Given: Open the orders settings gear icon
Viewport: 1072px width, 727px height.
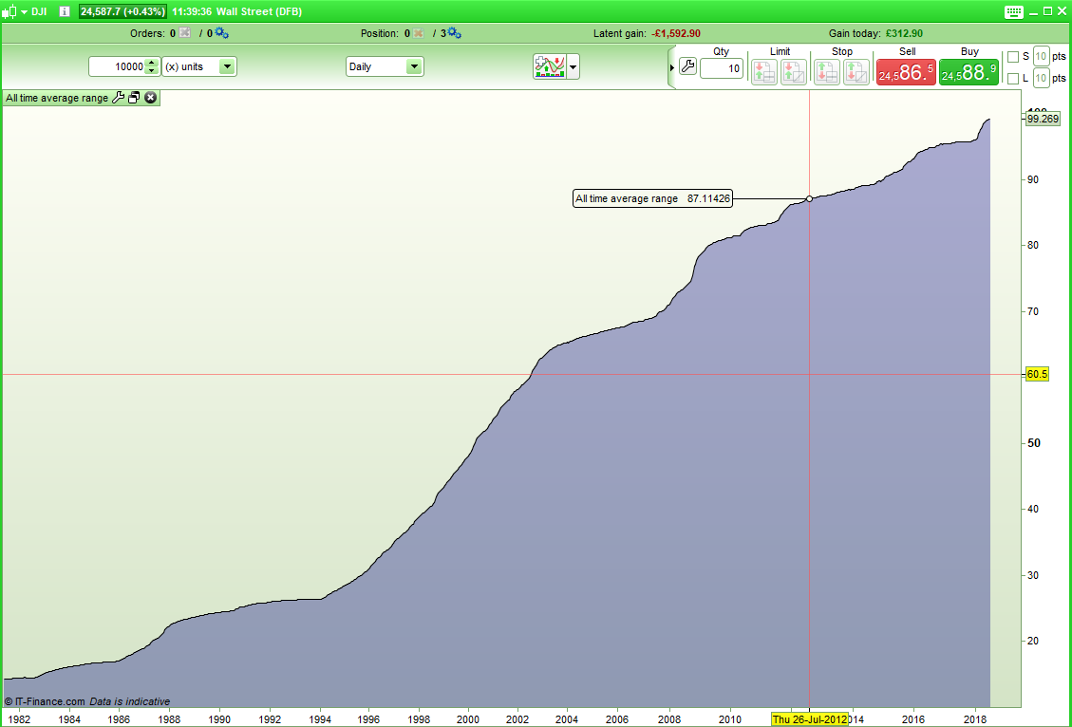Looking at the screenshot, I should (221, 33).
